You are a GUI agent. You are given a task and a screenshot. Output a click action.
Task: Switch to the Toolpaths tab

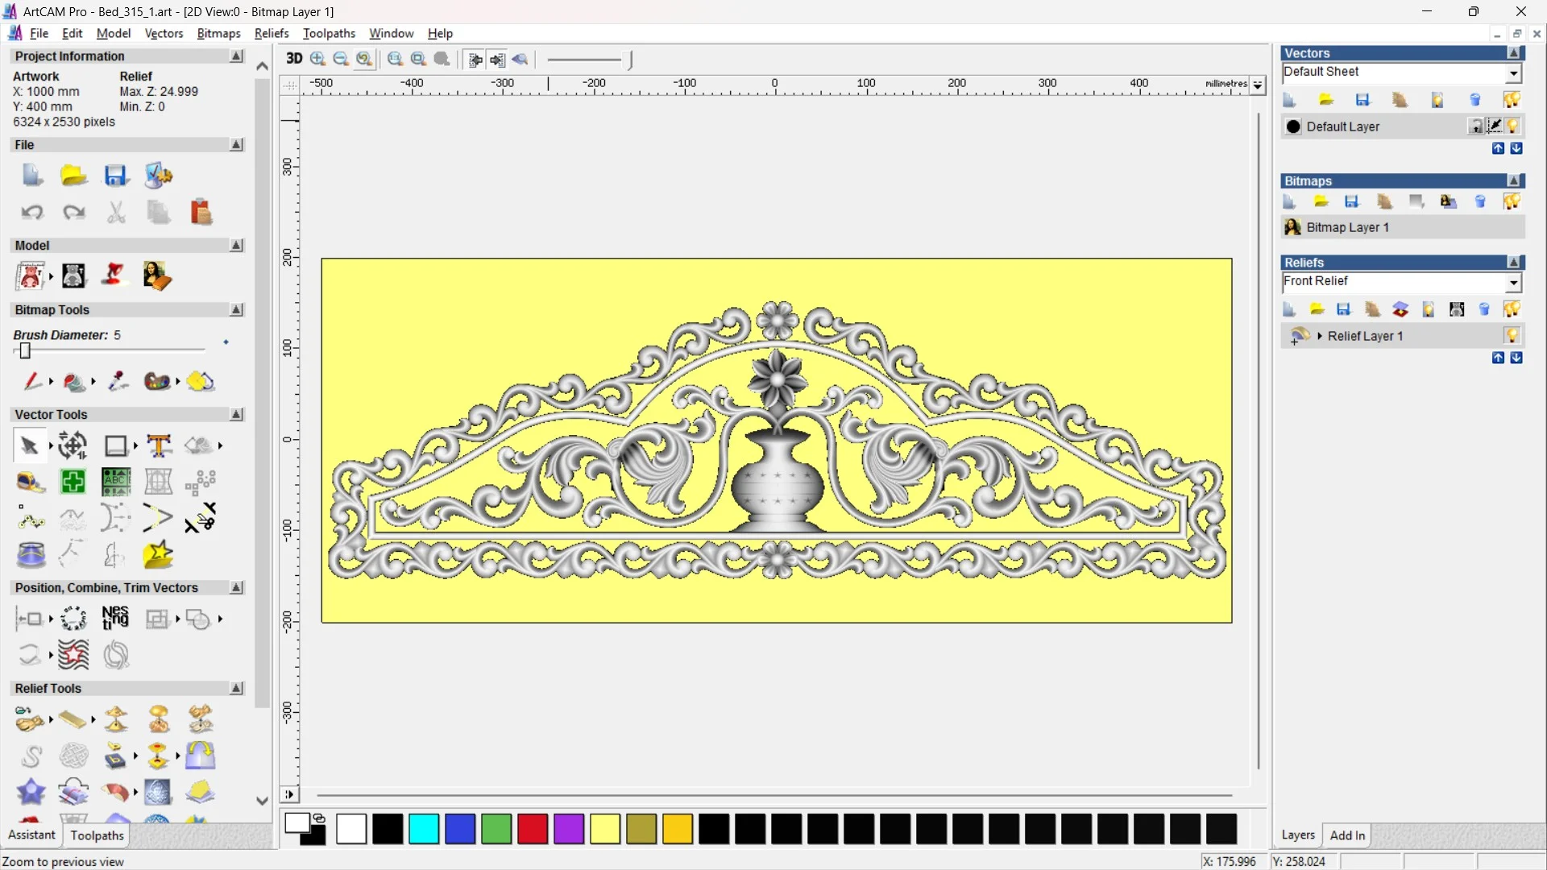coord(97,835)
